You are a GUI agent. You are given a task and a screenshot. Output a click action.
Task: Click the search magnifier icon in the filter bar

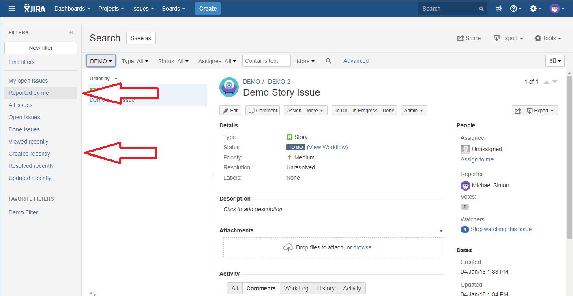point(328,61)
